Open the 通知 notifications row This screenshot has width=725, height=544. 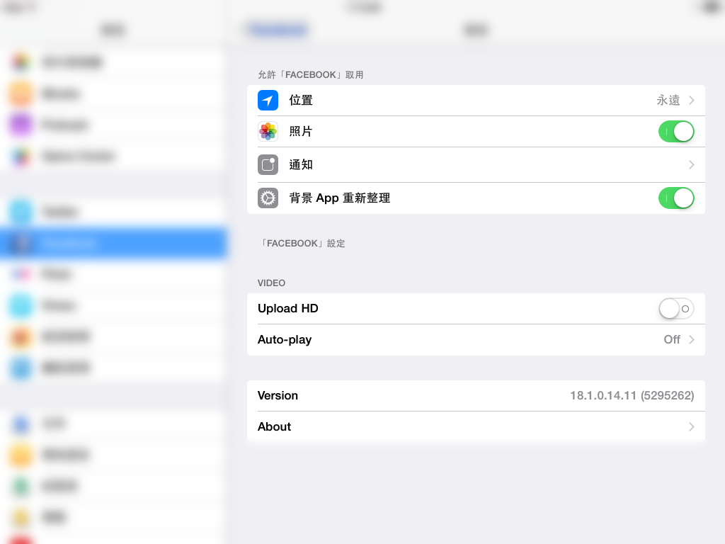[476, 164]
